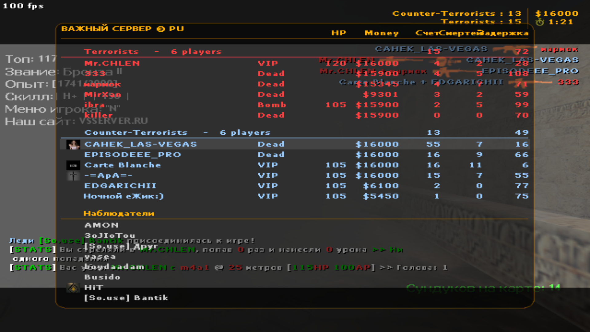This screenshot has height=332, width=590.
Task: Select terrorist player ibra
Action: click(94, 105)
